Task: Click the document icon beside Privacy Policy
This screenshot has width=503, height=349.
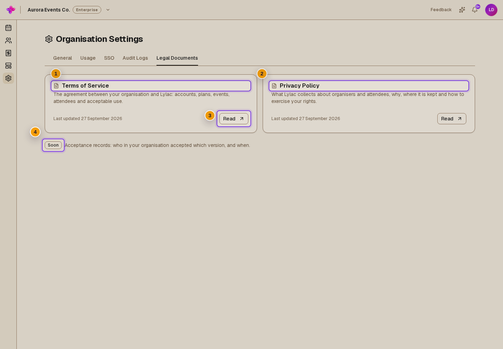Action: (x=274, y=86)
